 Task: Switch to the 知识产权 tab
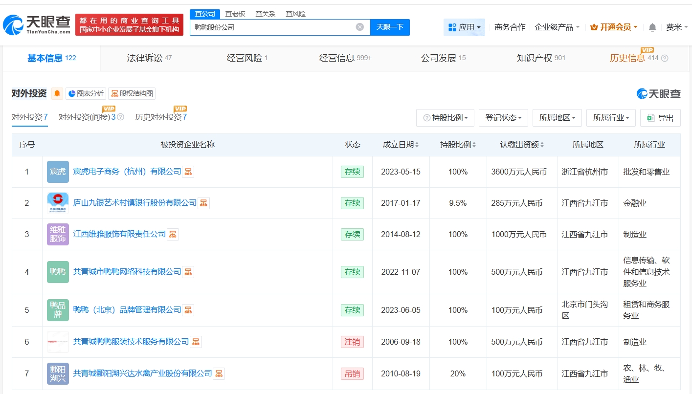[x=540, y=58]
